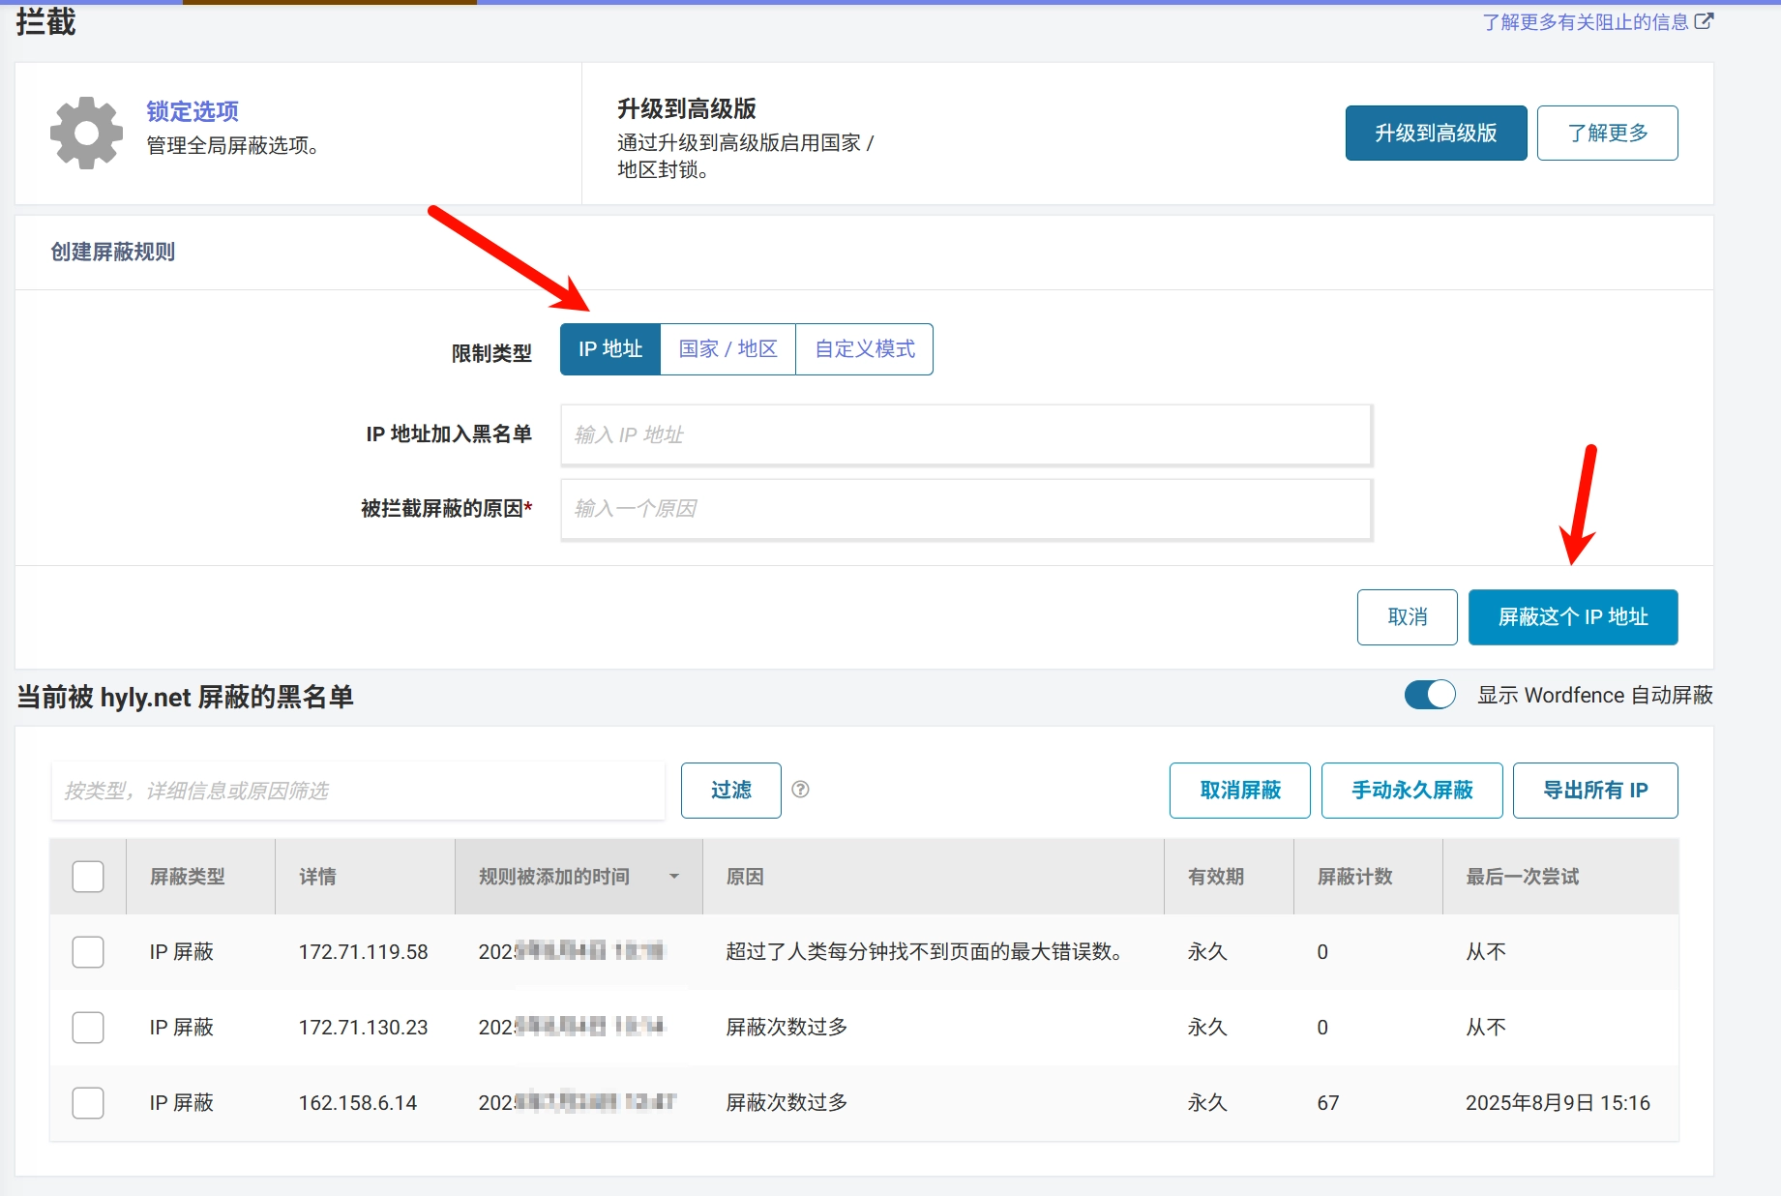Click the help question mark beside 过滤
1781x1196 pixels.
click(800, 790)
